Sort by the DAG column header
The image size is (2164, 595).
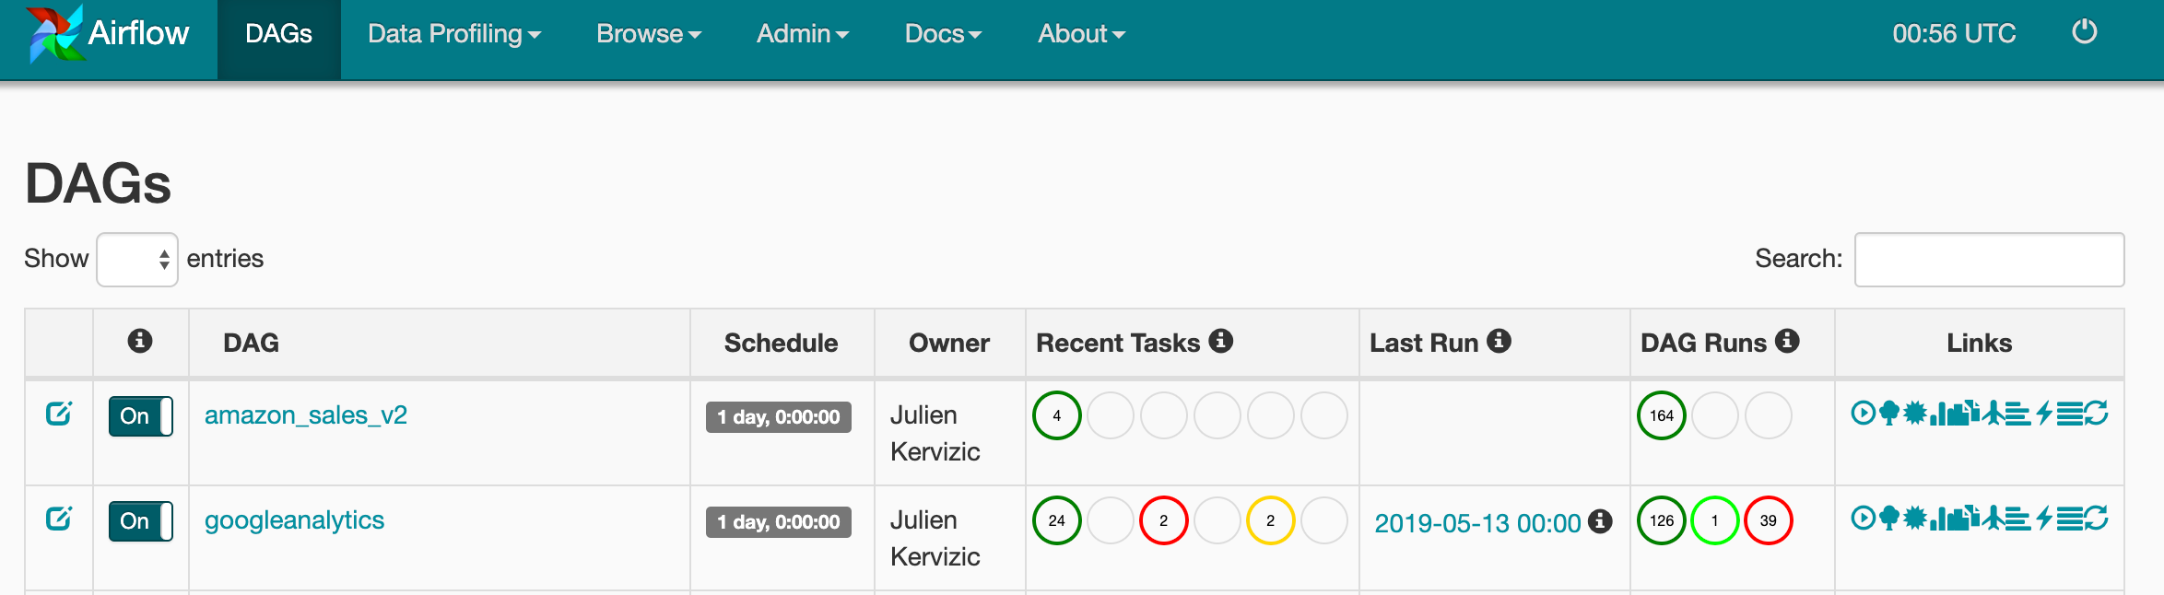click(x=440, y=343)
